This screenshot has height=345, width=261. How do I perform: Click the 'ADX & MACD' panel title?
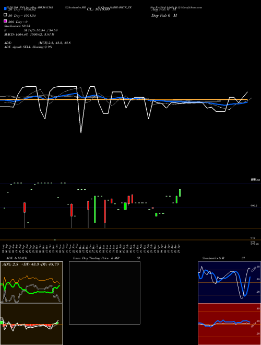(x=17, y=258)
